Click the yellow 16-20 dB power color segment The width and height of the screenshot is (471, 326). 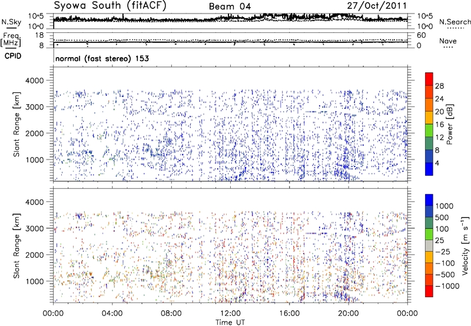429,117
